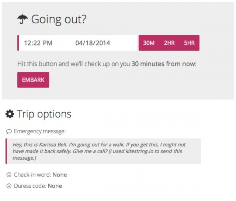Screen dimensions: 236x201
Task: Click the Duress code label
Action: (x=30, y=186)
